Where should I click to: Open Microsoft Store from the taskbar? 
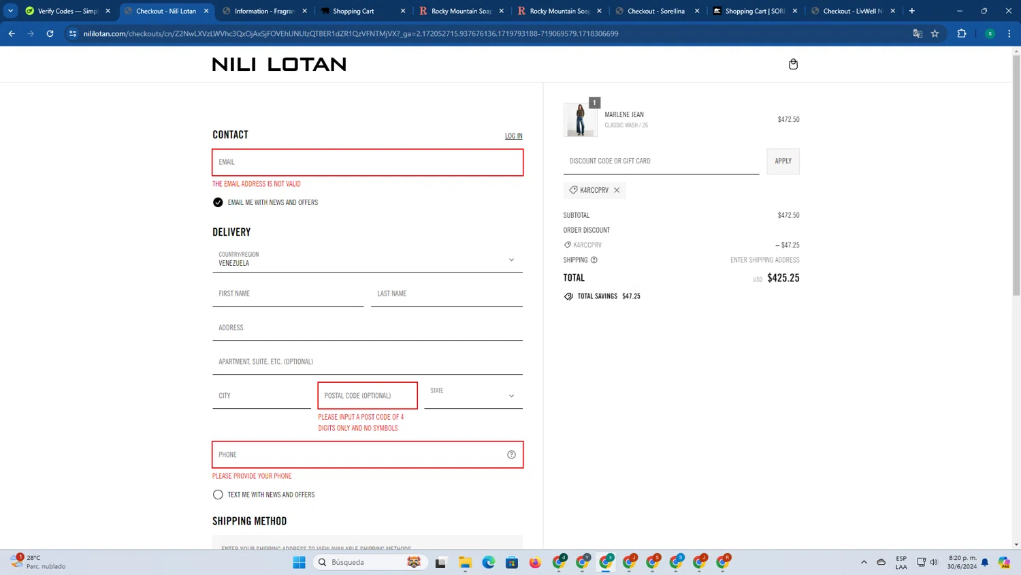pos(512,562)
